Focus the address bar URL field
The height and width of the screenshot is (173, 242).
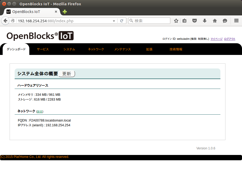65,21
